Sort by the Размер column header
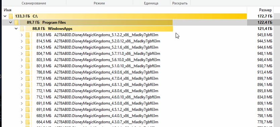280x127 pixels. point(266,10)
